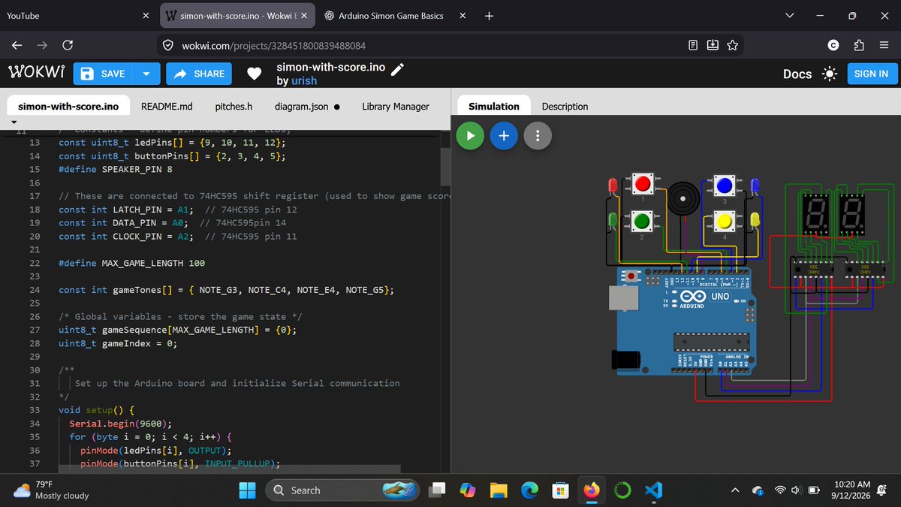
Task: Select the red LED component
Action: 613,185
